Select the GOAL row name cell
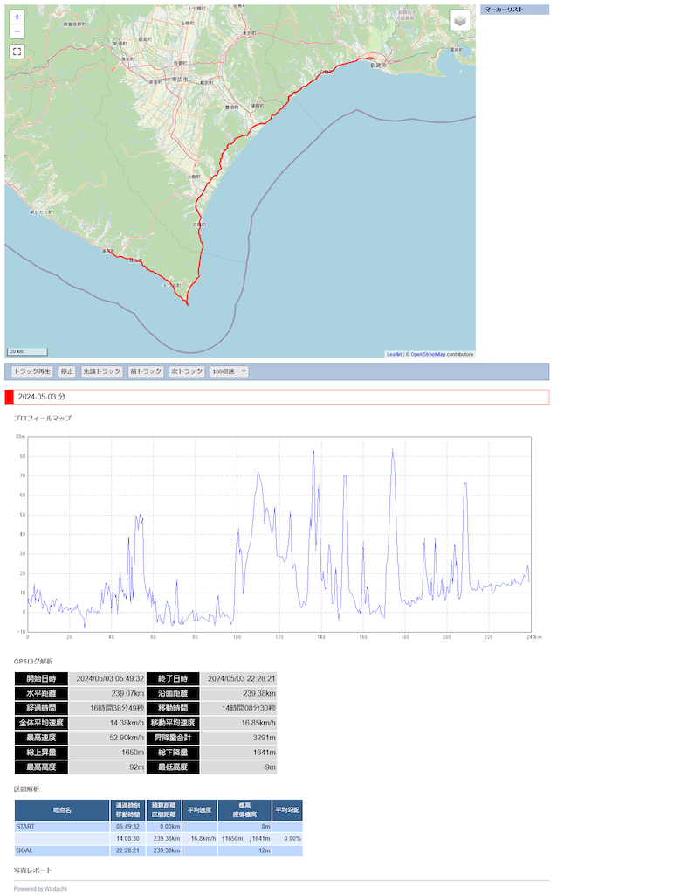This screenshot has width=681, height=895. (62, 851)
